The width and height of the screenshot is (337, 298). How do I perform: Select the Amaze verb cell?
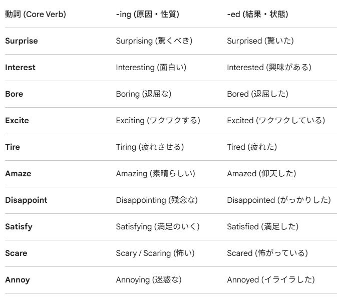click(18, 173)
